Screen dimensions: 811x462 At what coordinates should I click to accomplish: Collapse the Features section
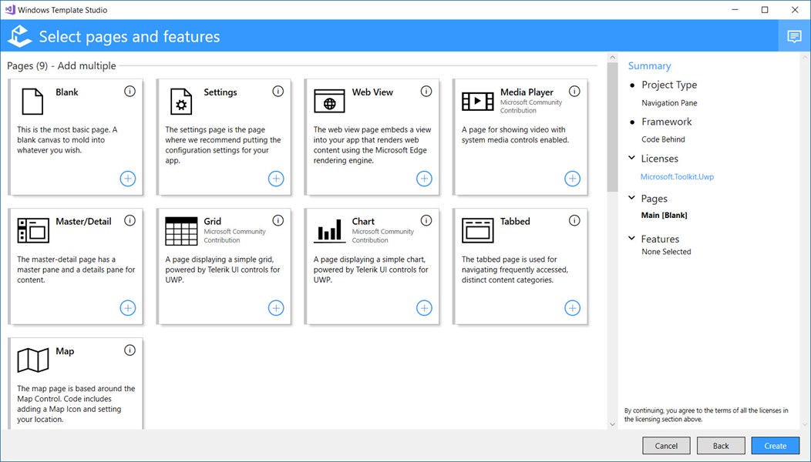pyautogui.click(x=631, y=238)
